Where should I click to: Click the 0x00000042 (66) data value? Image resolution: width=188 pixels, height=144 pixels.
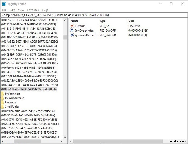coord(138,31)
